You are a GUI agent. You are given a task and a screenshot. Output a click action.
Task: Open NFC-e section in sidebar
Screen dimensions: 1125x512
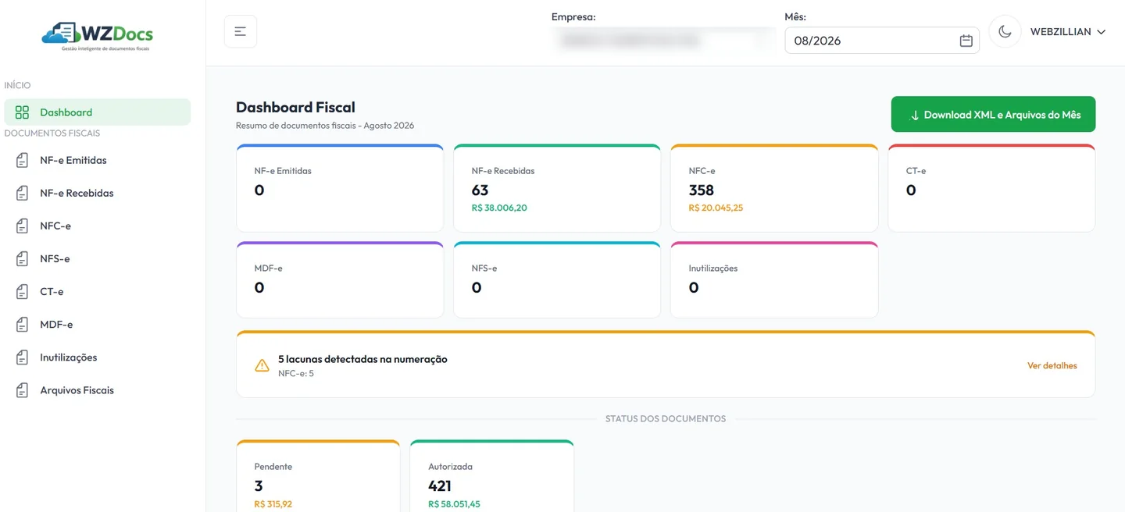click(x=98, y=226)
